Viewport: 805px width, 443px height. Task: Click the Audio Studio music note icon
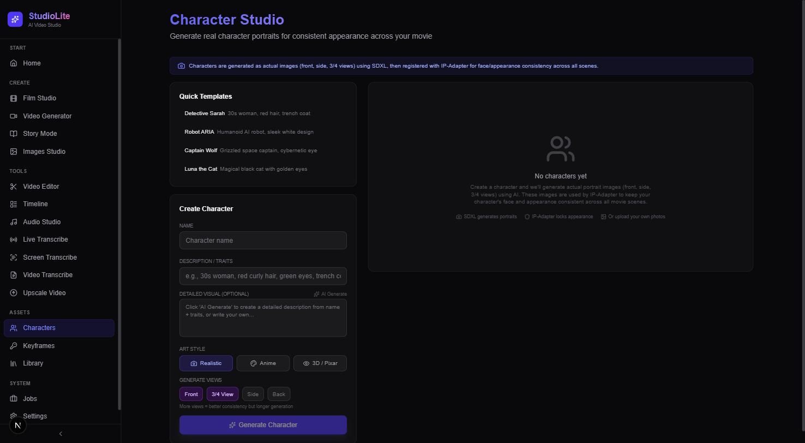14,222
